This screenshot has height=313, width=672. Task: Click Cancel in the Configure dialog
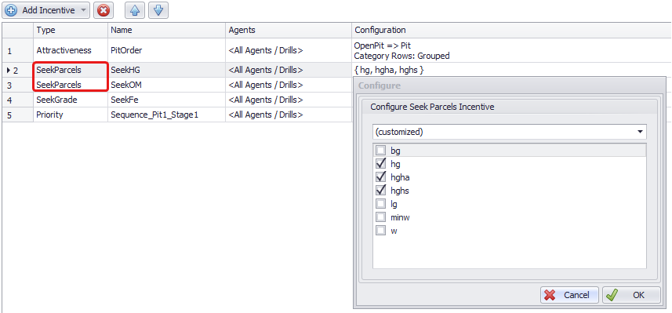click(569, 295)
